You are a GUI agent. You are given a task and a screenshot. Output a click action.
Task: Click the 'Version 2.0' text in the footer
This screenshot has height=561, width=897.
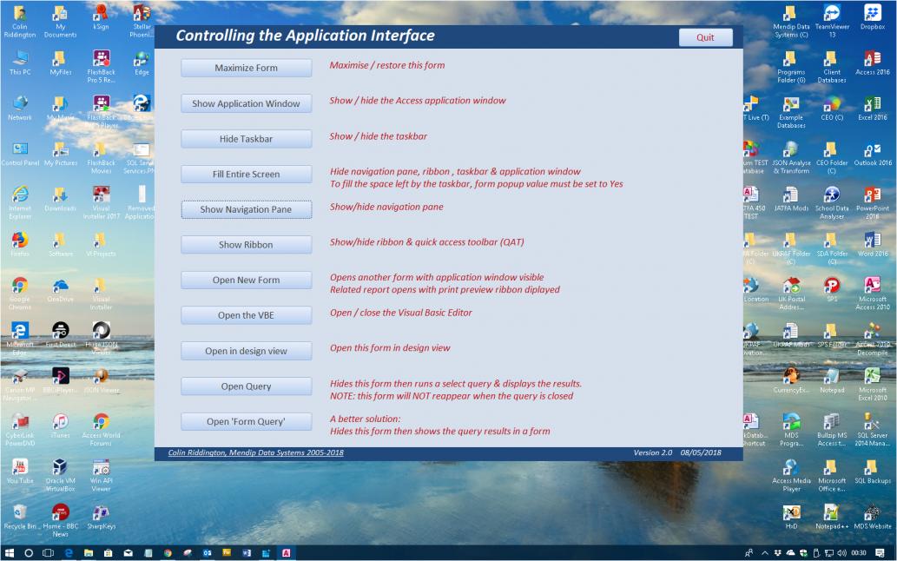(x=653, y=453)
